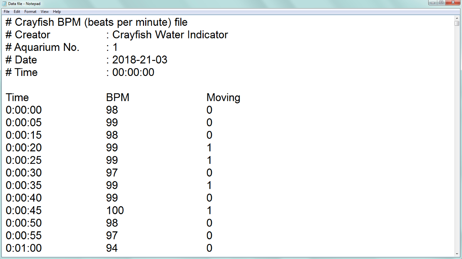This screenshot has height=259, width=462.
Task: Click the date value '2018-21-03'
Action: [x=140, y=60]
